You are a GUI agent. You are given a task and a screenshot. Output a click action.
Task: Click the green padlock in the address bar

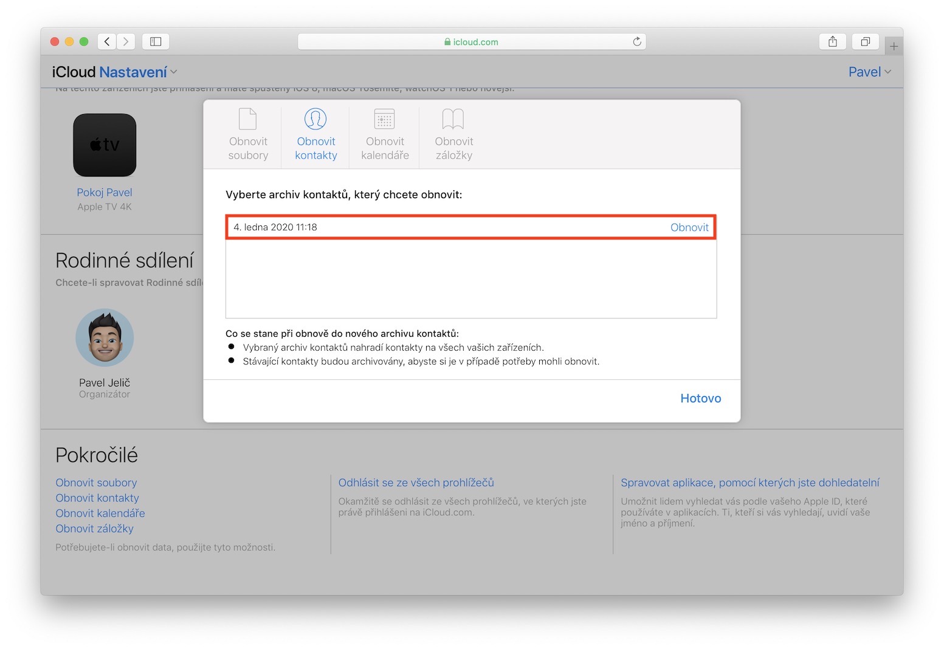(x=447, y=42)
